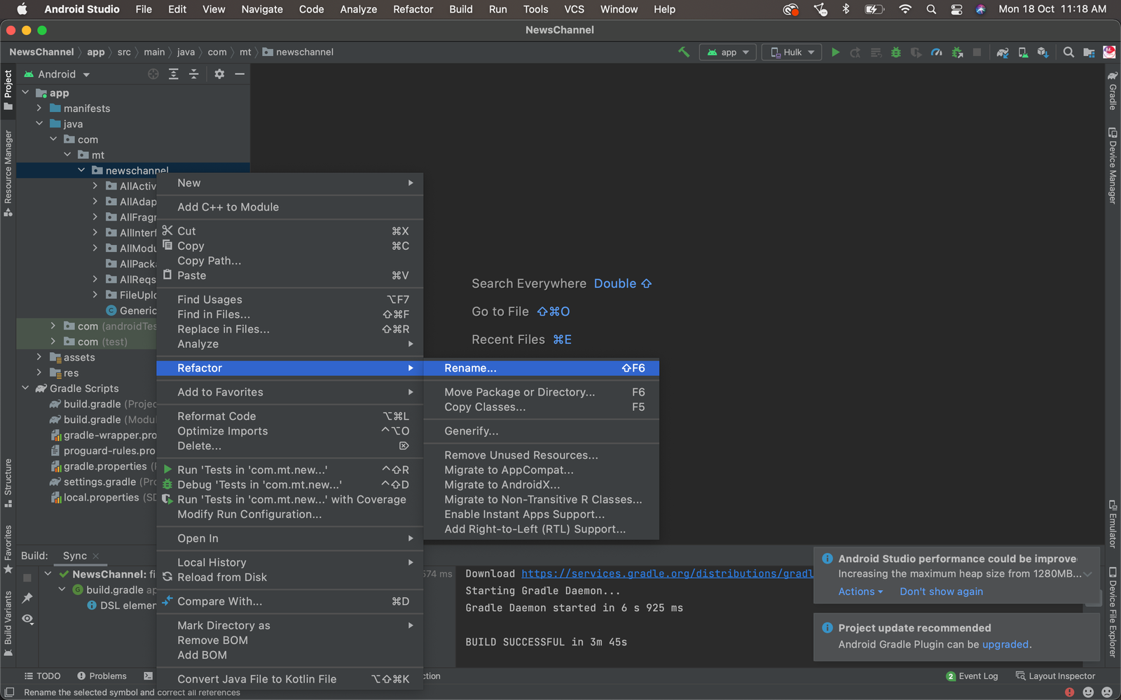Click the pin icon in Build panel
This screenshot has width=1121, height=700.
[27, 598]
